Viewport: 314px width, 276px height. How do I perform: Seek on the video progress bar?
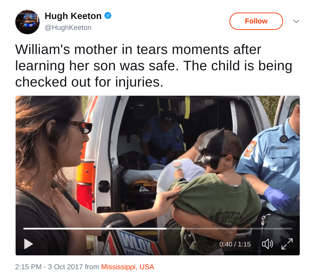tap(158, 228)
